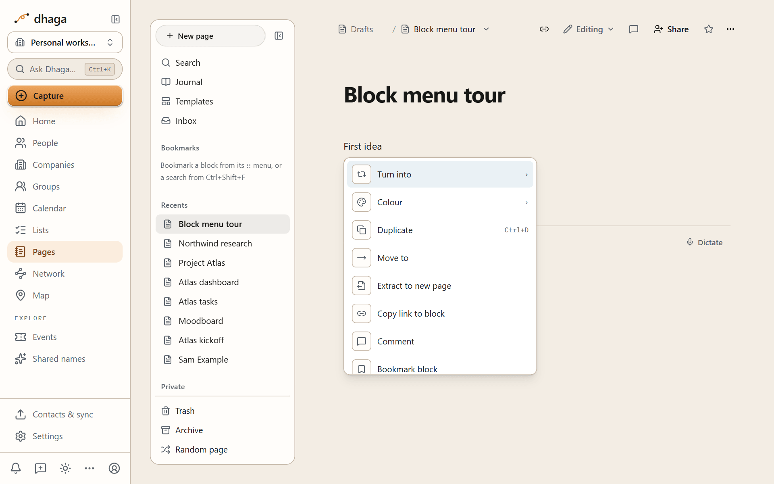Choose Move to from block menu
The height and width of the screenshot is (484, 774).
[x=440, y=258]
